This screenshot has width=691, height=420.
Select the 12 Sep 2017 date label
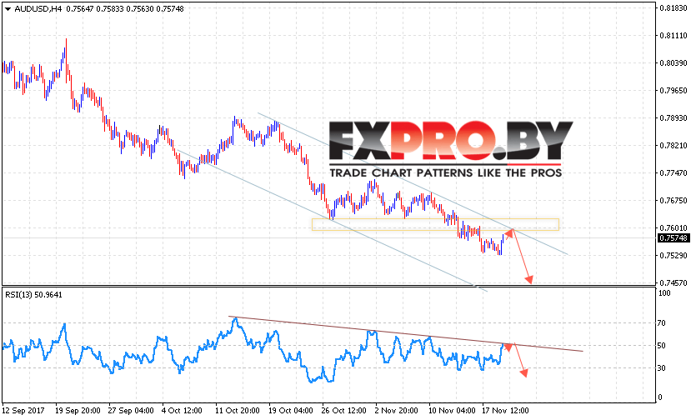point(23,410)
